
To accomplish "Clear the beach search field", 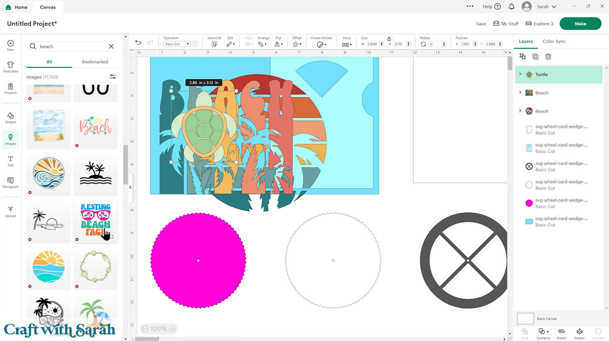I will (x=111, y=47).
